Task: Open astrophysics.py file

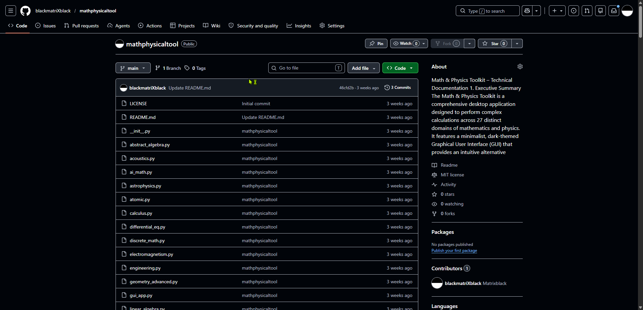Action: 145,186
